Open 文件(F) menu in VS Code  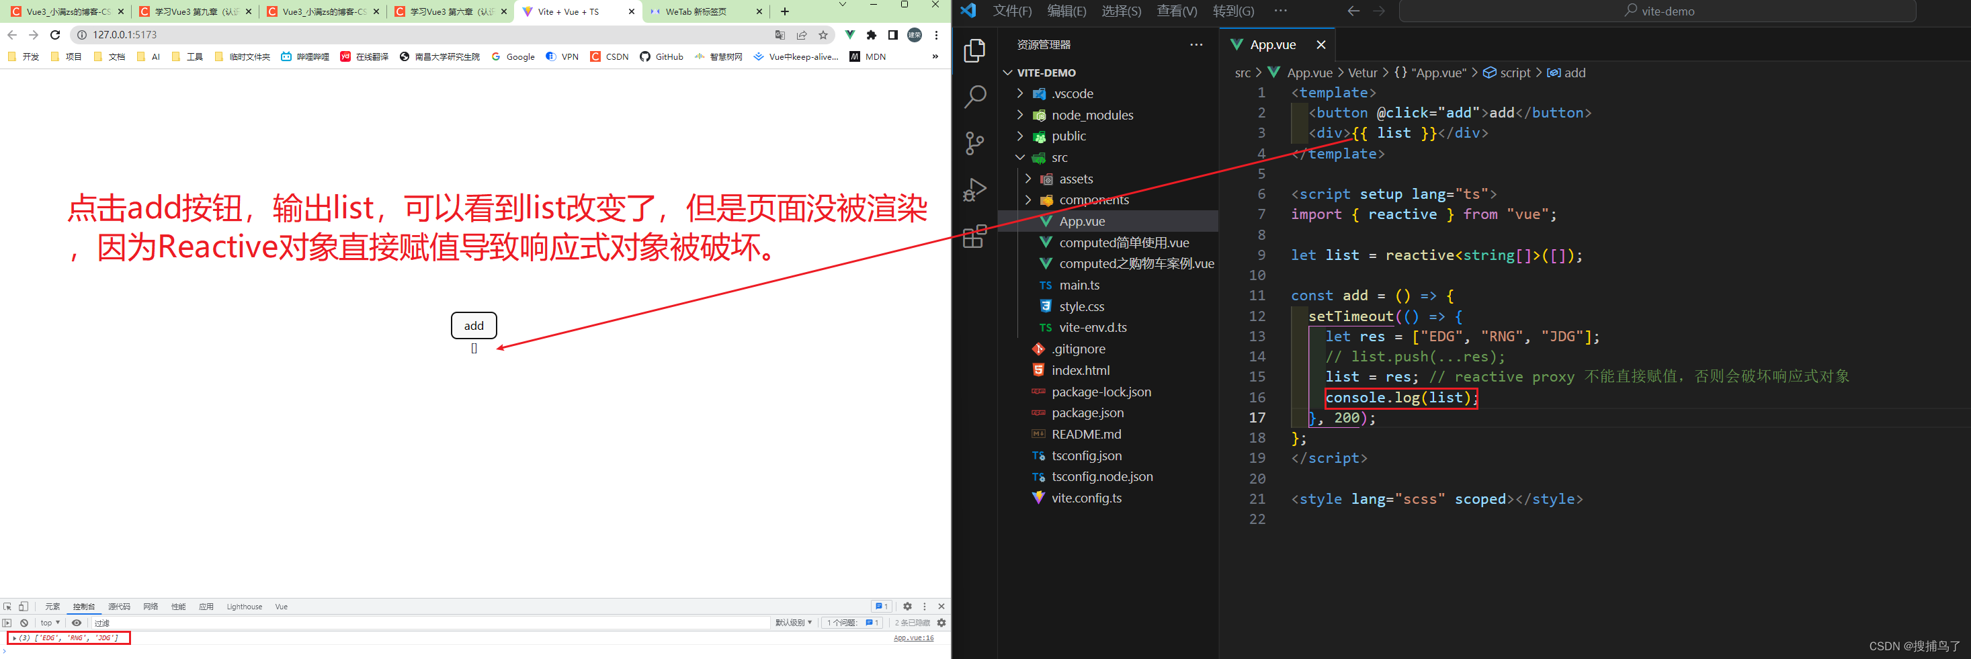(x=1012, y=11)
